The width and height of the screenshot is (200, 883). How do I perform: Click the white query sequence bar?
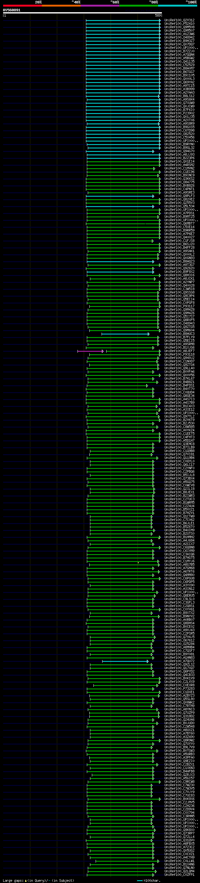click(82, 13)
